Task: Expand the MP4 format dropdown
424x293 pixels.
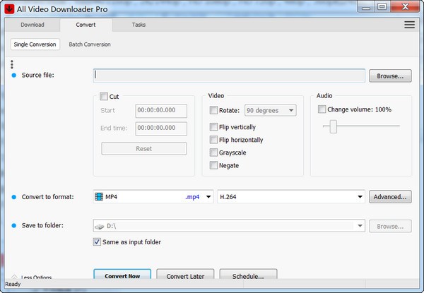Action: tap(208, 197)
